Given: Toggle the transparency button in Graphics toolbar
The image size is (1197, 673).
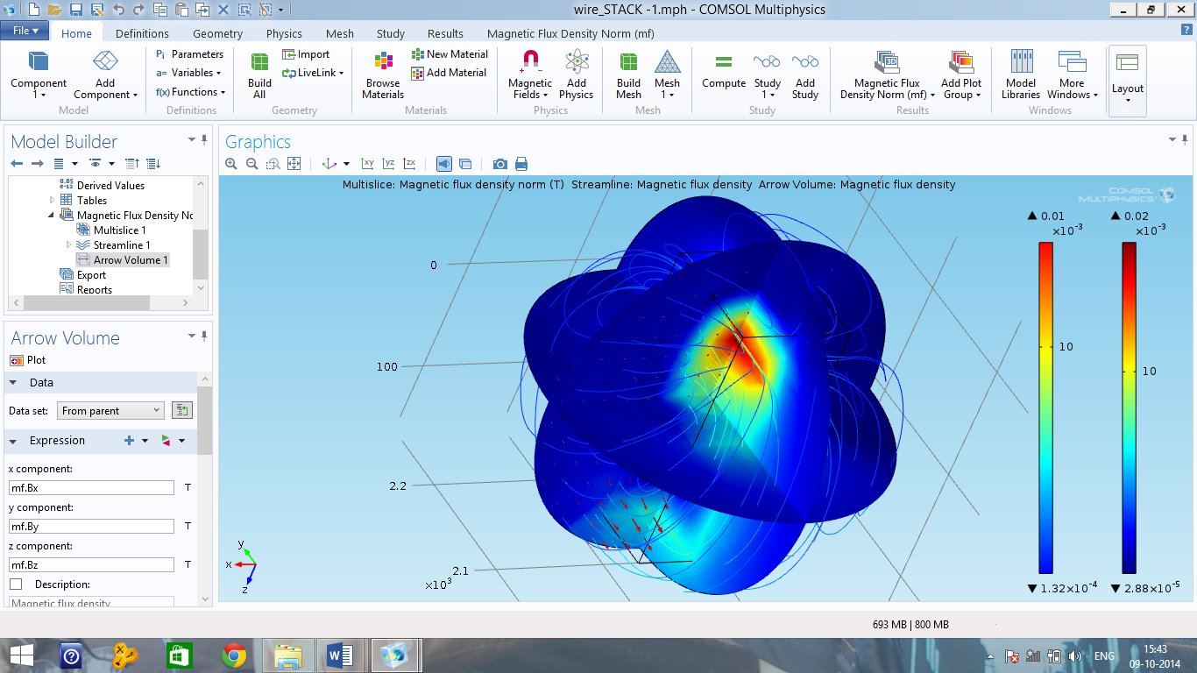Looking at the screenshot, I should click(x=465, y=164).
